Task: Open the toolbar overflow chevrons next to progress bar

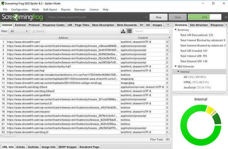Action: click(x=226, y=17)
